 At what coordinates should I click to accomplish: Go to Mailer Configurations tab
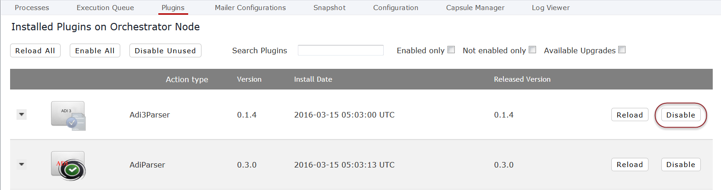250,8
